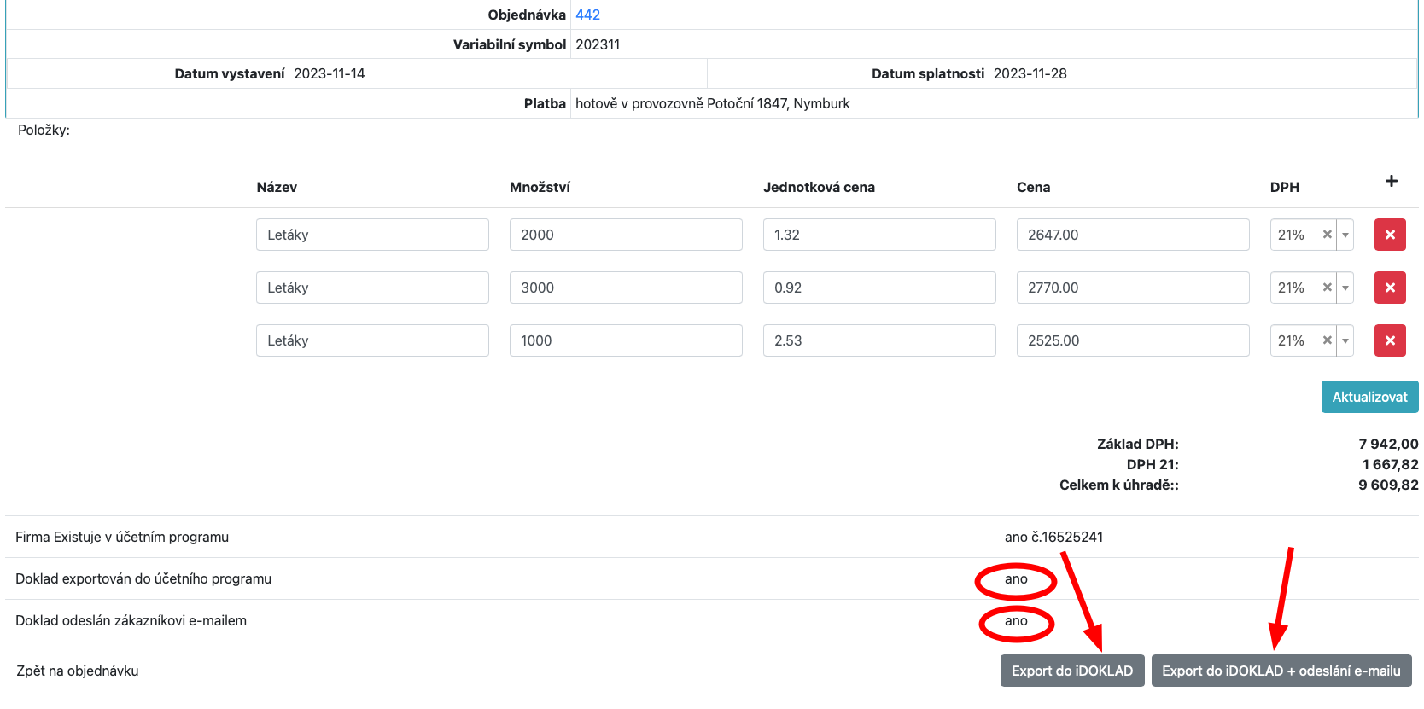The height and width of the screenshot is (709, 1424).
Task: Expand DPH dropdown arrow in first row
Action: click(1345, 235)
